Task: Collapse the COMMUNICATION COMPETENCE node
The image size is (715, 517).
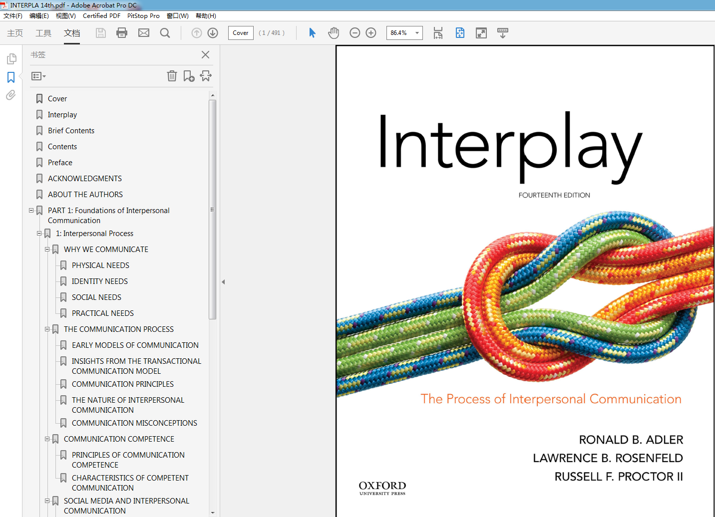Action: 47,439
